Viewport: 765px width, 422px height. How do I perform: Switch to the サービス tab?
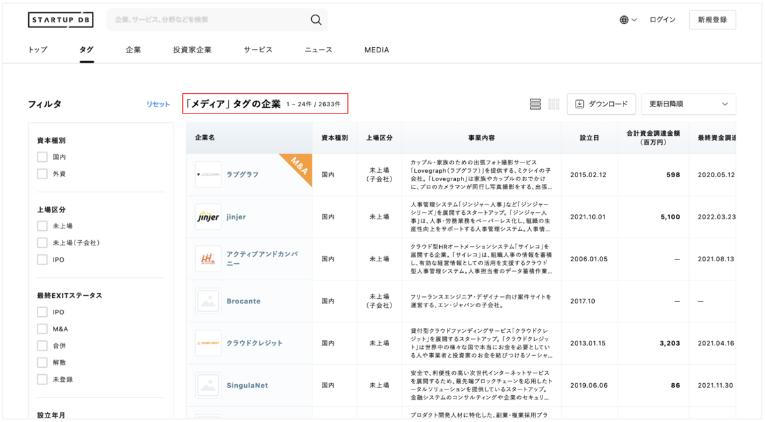(258, 50)
